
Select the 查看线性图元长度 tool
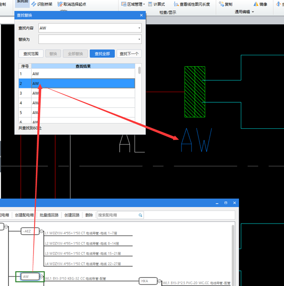pyautogui.click(x=176, y=4)
